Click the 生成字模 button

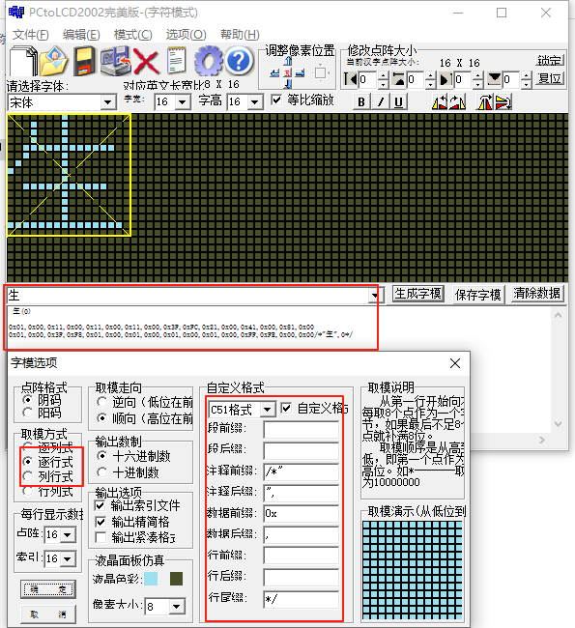tap(417, 294)
